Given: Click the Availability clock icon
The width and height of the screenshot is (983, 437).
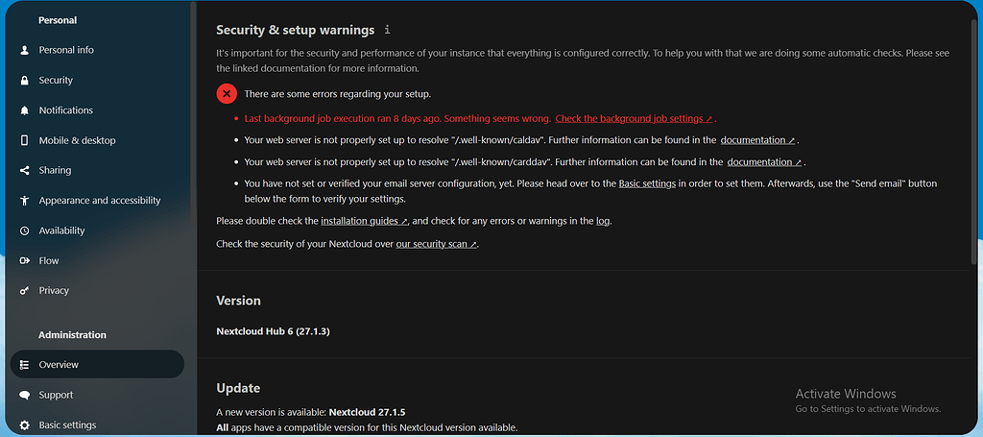Looking at the screenshot, I should (x=24, y=231).
